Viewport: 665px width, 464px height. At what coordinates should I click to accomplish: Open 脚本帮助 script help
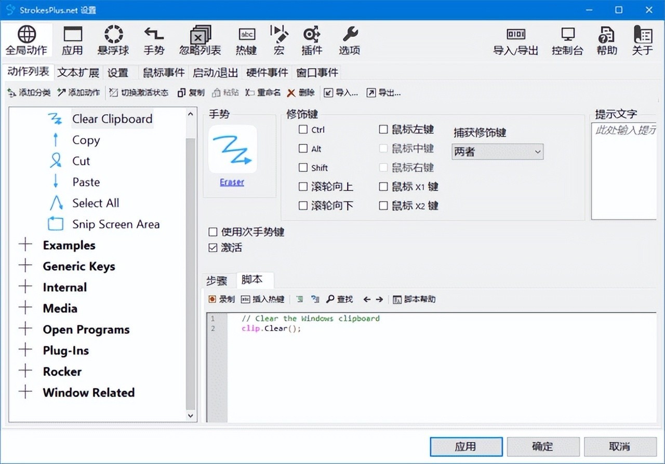click(414, 299)
